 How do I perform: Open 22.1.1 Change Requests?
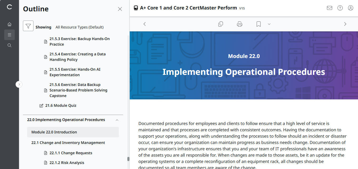pos(71,153)
